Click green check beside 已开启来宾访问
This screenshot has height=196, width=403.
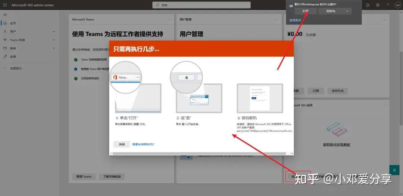75,78
